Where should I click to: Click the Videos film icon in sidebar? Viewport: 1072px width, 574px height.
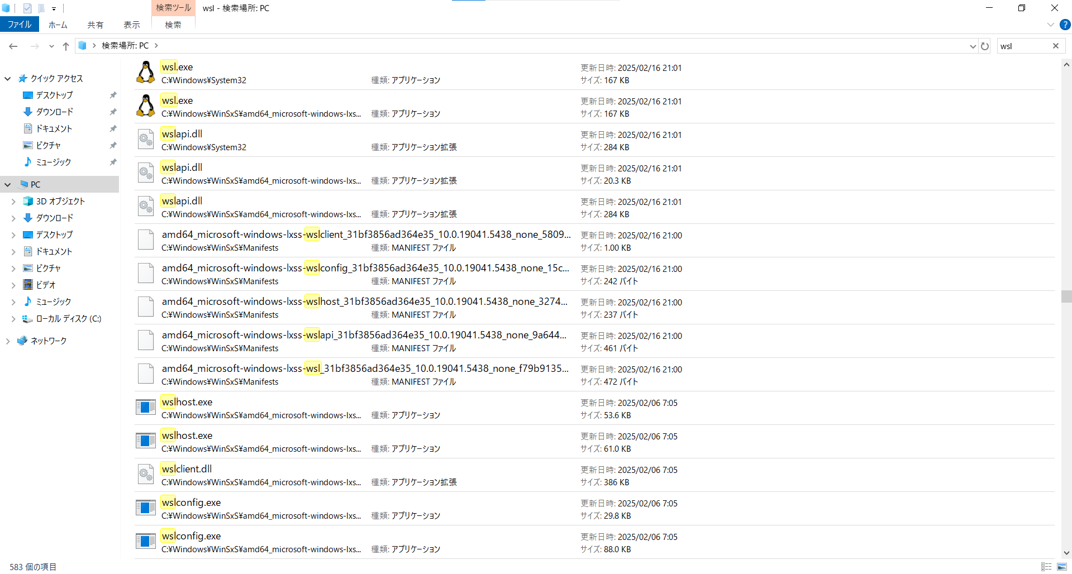click(x=28, y=285)
